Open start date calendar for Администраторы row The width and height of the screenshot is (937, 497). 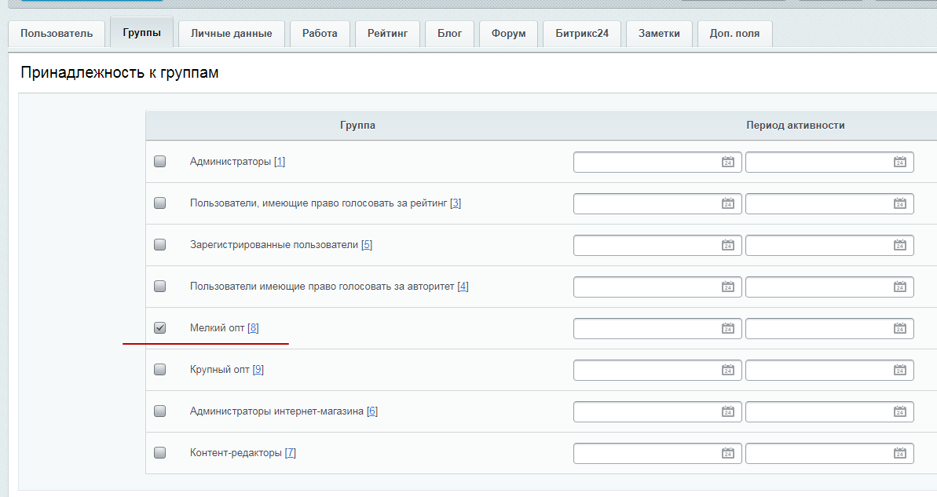[727, 162]
